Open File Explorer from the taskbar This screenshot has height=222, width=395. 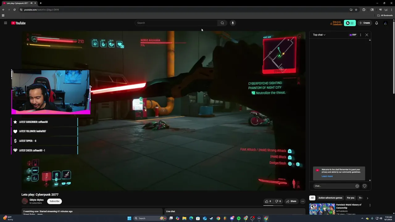pyautogui.click(x=184, y=218)
